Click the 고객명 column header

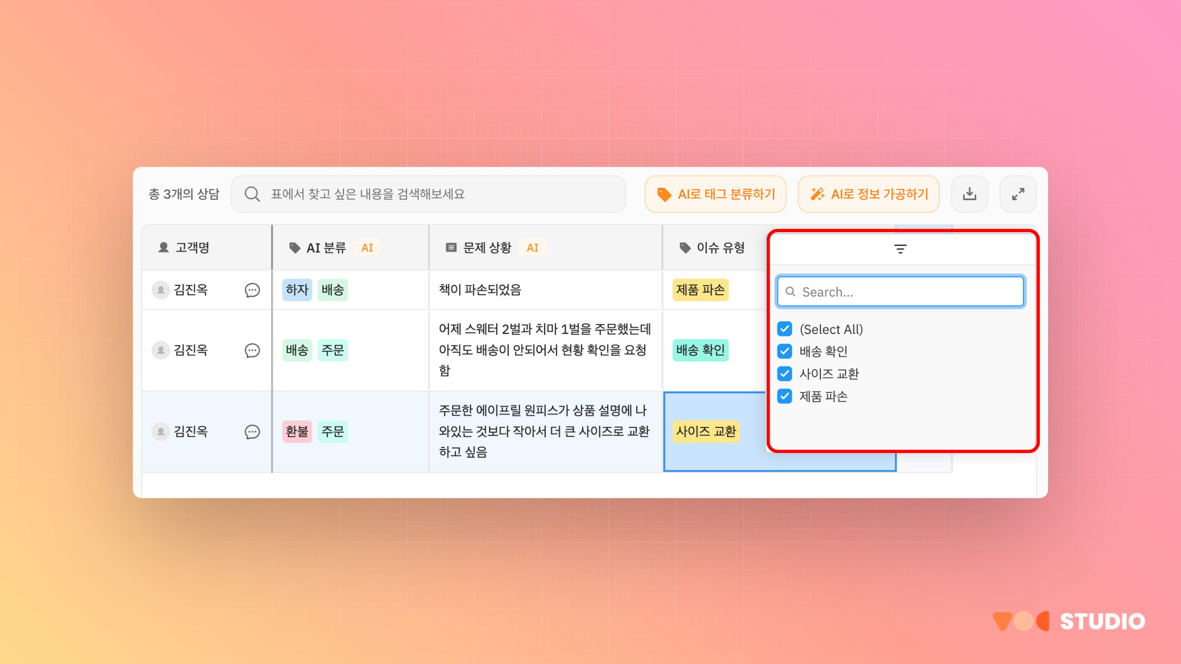(192, 248)
